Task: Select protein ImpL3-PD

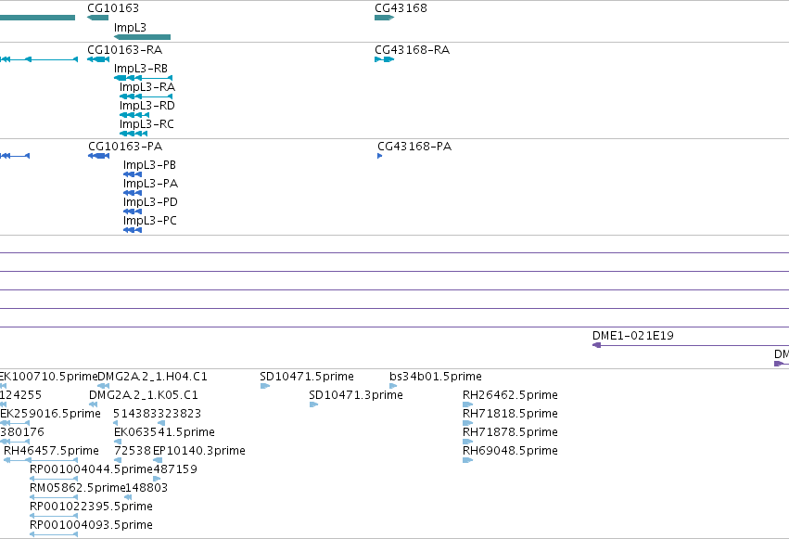Action: click(150, 202)
